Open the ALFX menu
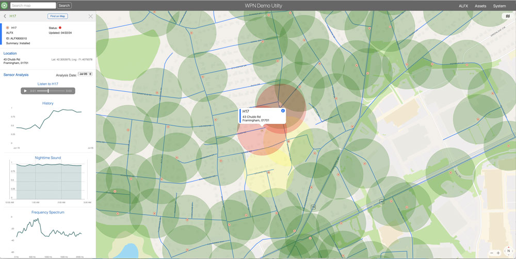The image size is (516, 259). [463, 6]
